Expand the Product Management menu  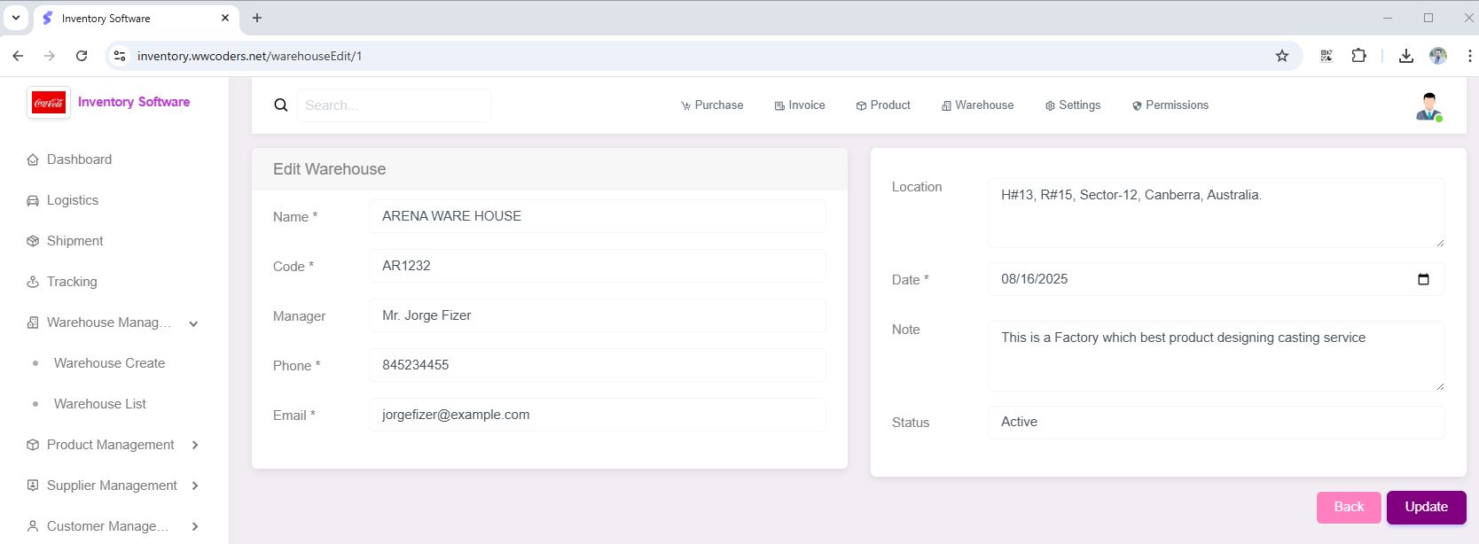point(195,445)
